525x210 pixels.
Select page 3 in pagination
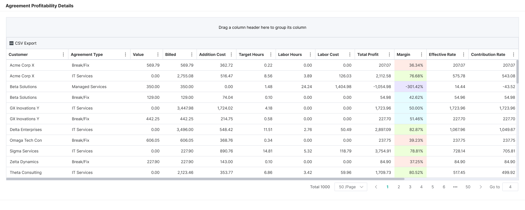410,187
